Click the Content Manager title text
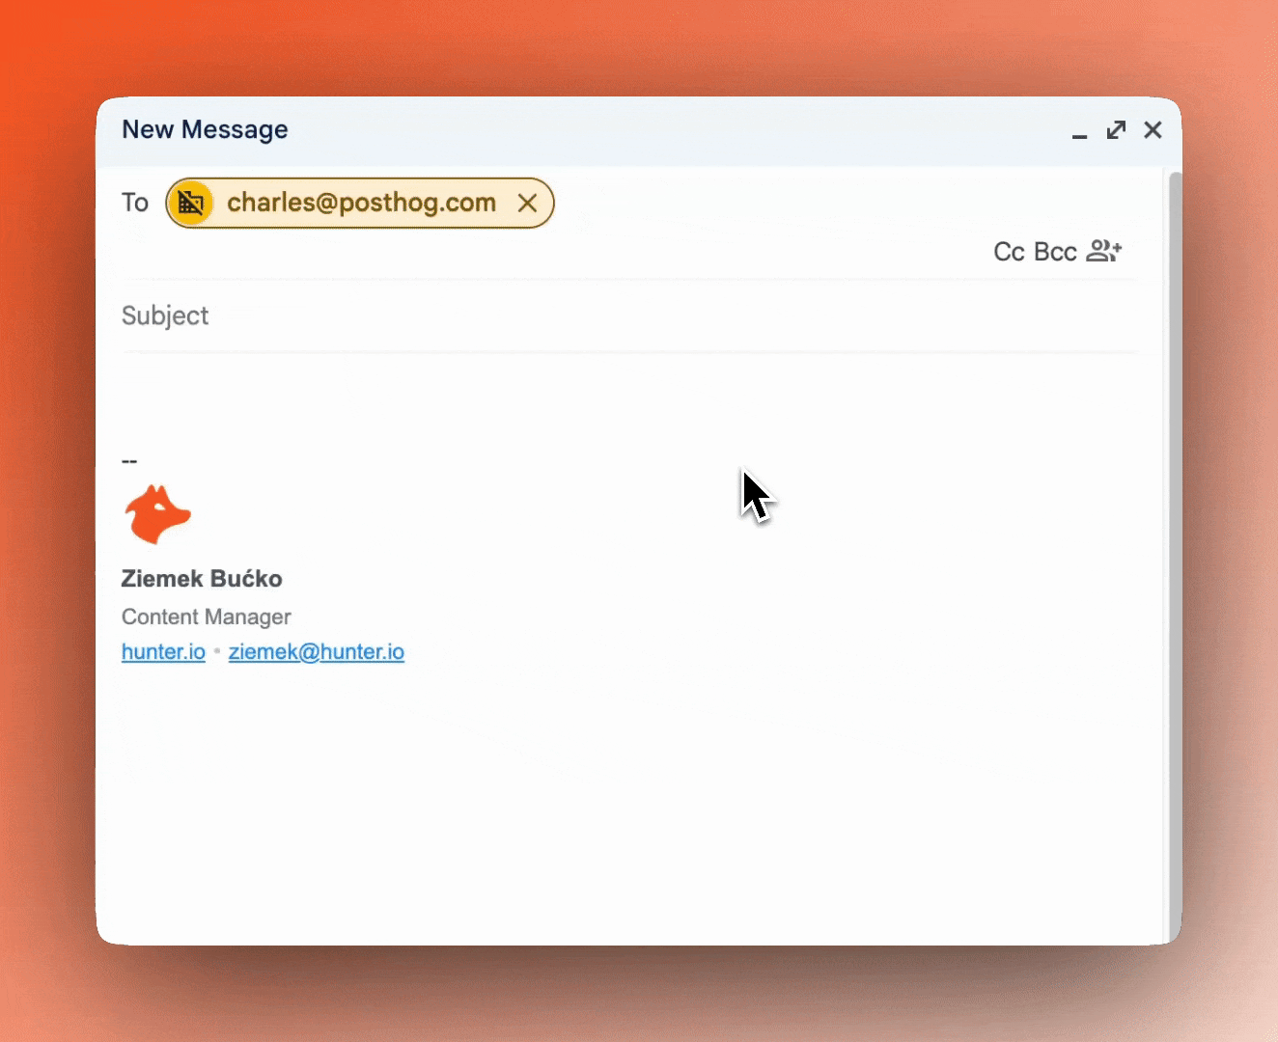This screenshot has height=1042, width=1278. (206, 617)
